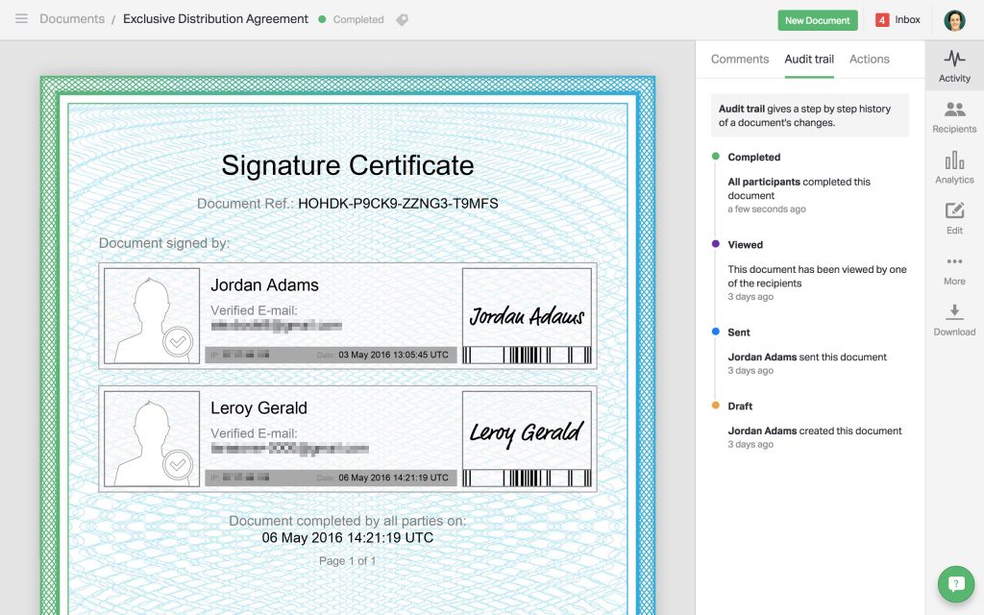Click the New Document button
The width and height of the screenshot is (984, 615).
click(817, 20)
